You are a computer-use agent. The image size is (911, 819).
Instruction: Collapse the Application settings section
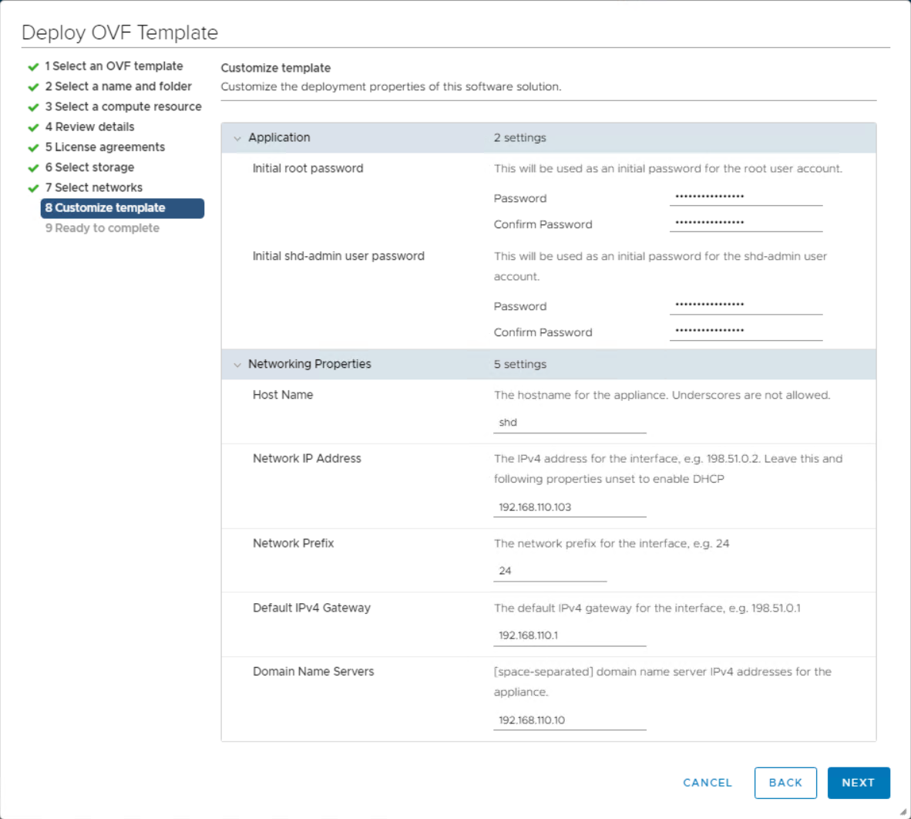point(237,138)
